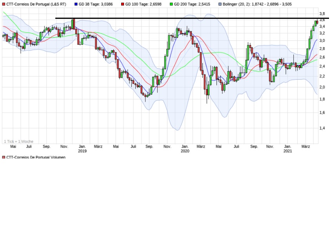Click the red CTT-Correios De Portugal legend swatch
The image size is (331, 235).
(4, 4)
